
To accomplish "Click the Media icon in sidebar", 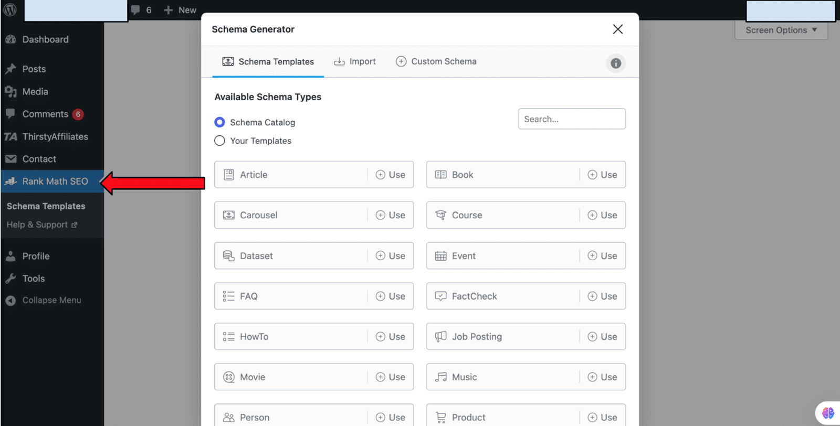I will coord(10,91).
